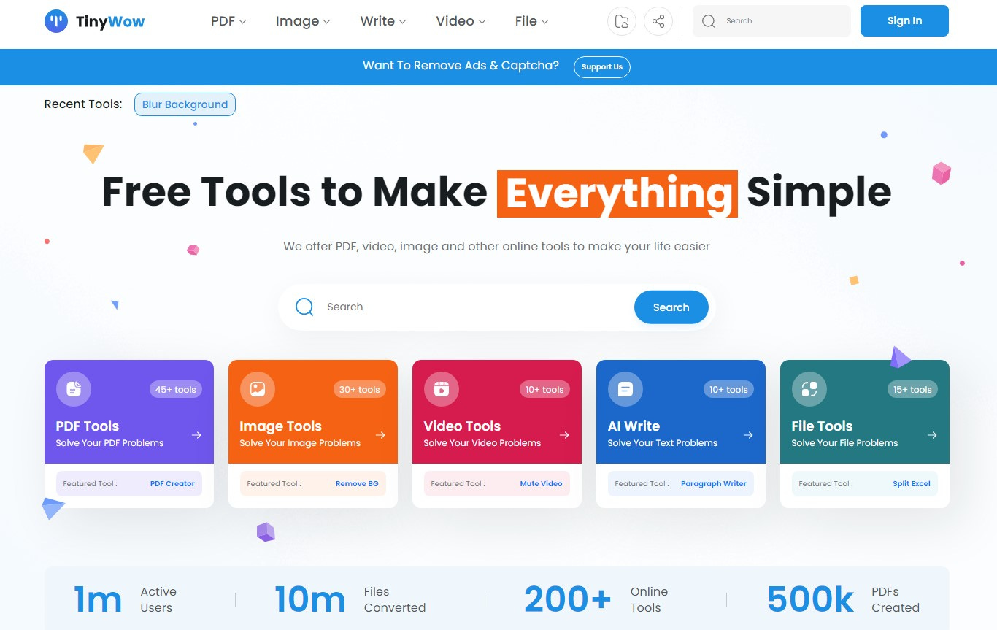
Task: Expand the Video dropdown menu
Action: [x=461, y=21]
